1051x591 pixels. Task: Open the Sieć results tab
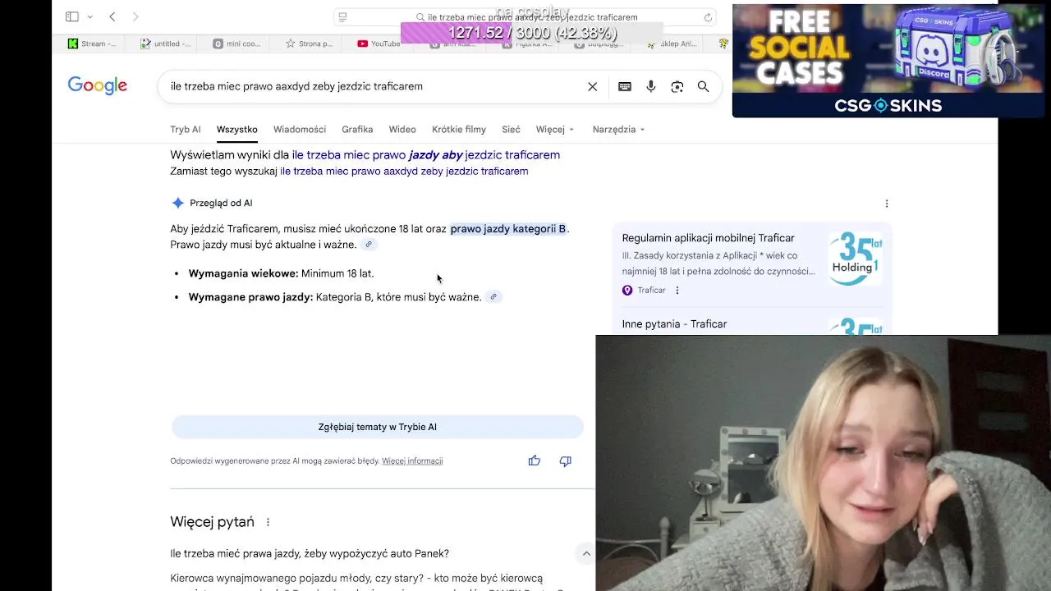(511, 129)
